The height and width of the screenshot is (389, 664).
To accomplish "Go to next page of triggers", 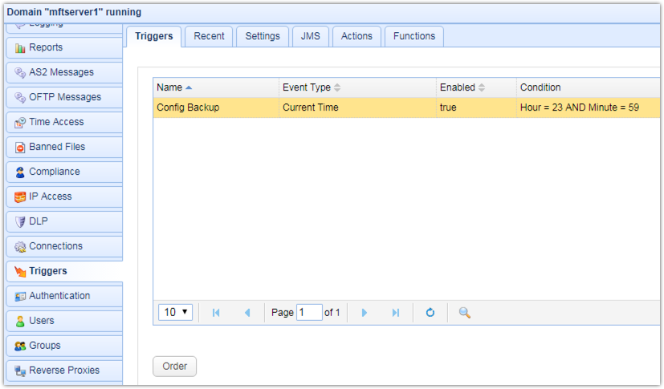I will pos(365,313).
